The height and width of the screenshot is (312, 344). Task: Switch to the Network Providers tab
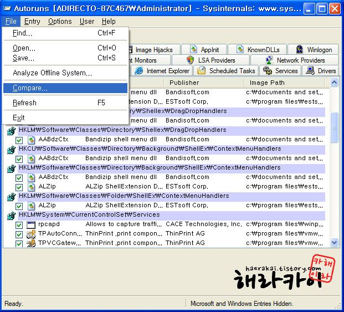click(x=295, y=60)
